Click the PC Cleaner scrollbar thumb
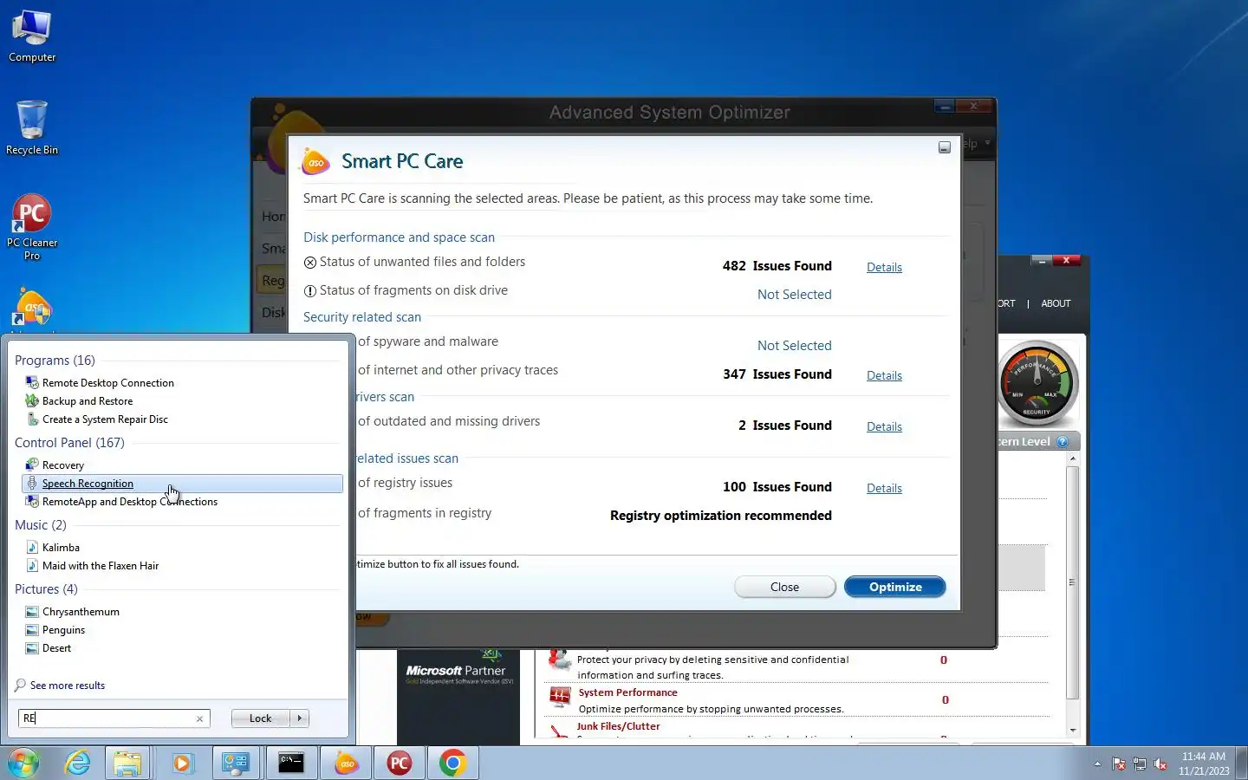The height and width of the screenshot is (780, 1248). pyautogui.click(x=1072, y=582)
